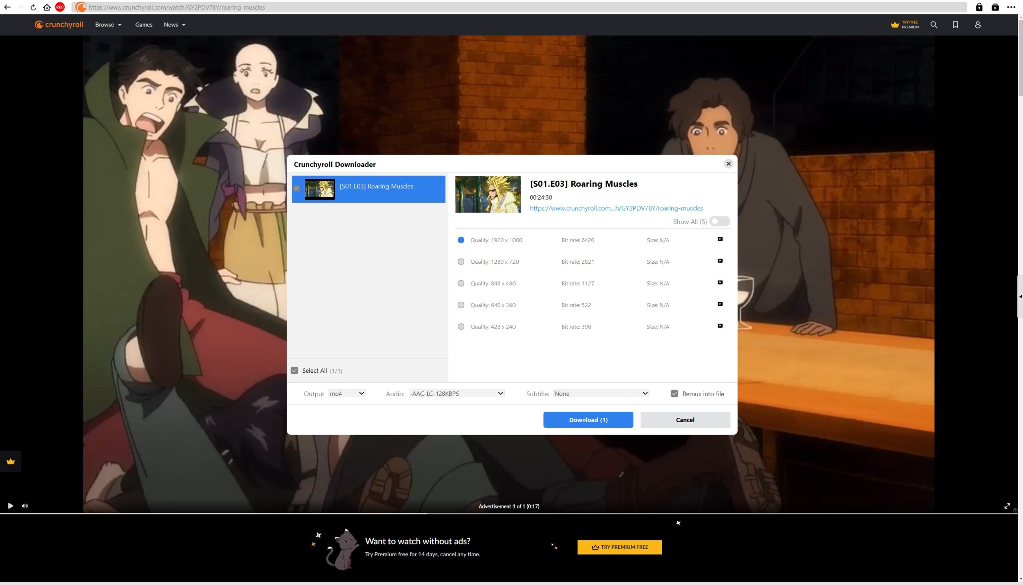Preview the 1920 x 1080 stream icon
Screen dimensions: 1023x585
tap(720, 239)
